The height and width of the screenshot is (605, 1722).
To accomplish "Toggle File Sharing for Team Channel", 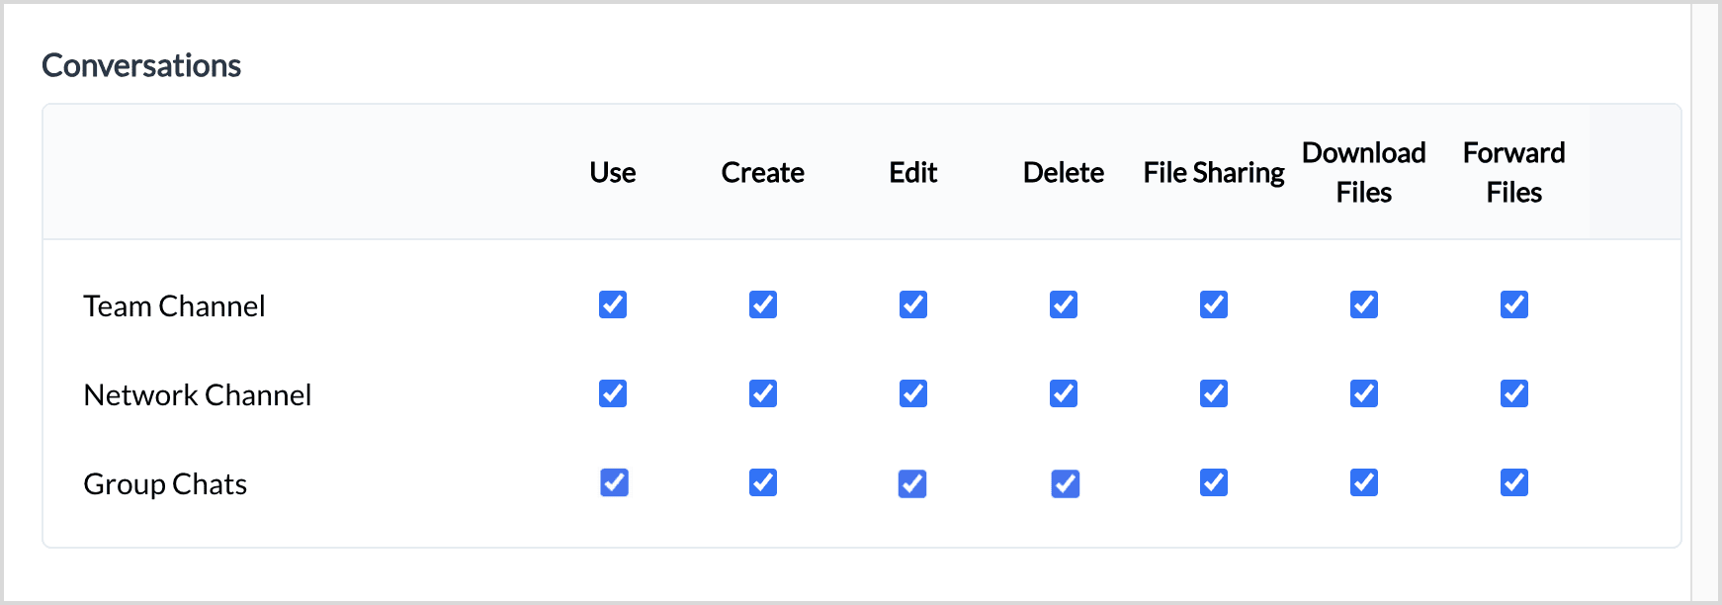I will click(1214, 304).
